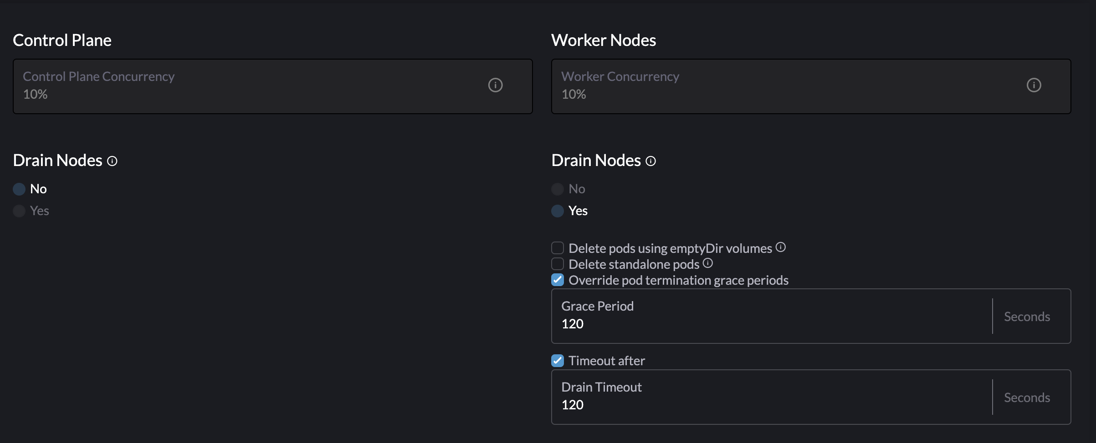Uncheck Override pod termination grace periods

[557, 280]
